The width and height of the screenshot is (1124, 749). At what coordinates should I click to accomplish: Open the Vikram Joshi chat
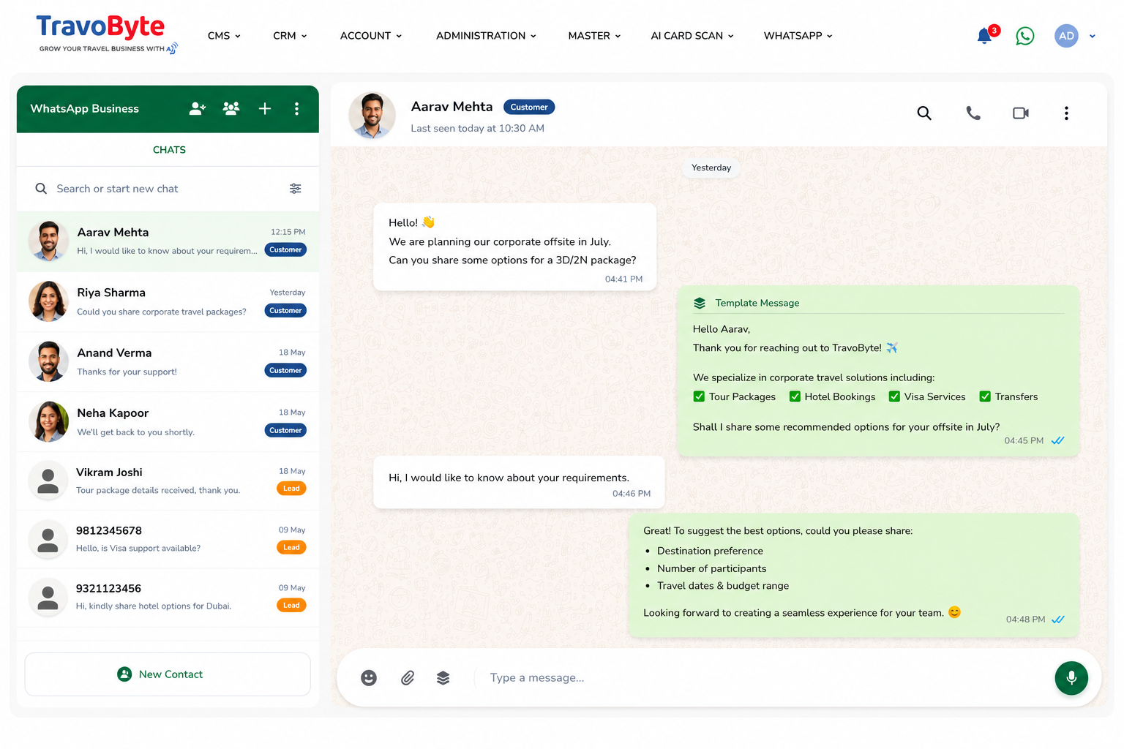tap(168, 481)
